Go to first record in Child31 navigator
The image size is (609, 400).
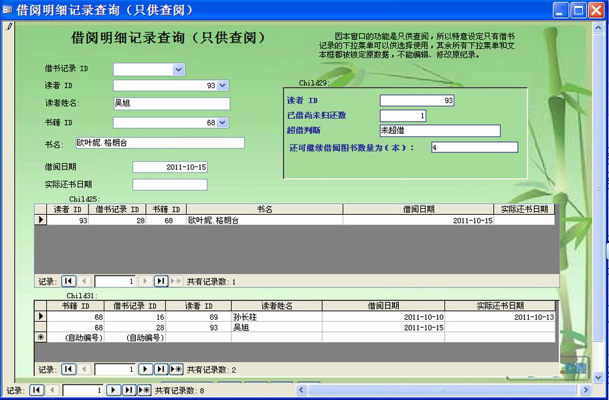[x=69, y=369]
